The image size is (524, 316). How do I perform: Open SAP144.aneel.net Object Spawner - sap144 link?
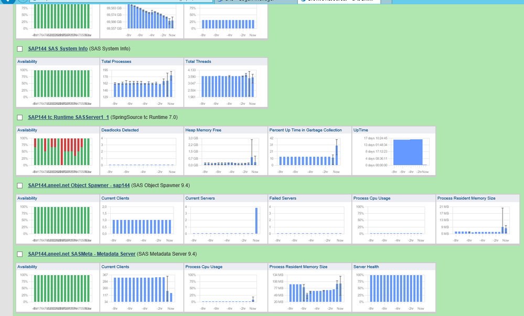[79, 186]
